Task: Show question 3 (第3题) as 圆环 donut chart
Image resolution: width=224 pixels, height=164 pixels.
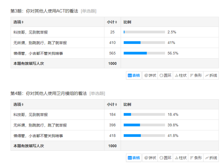Action: [x=165, y=76]
